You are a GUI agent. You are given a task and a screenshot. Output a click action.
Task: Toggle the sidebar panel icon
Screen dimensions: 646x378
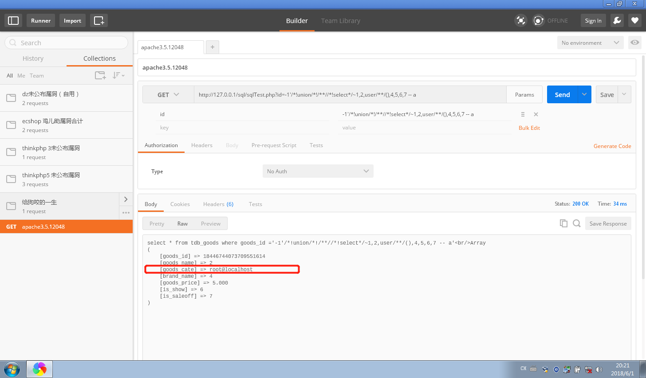click(x=13, y=20)
